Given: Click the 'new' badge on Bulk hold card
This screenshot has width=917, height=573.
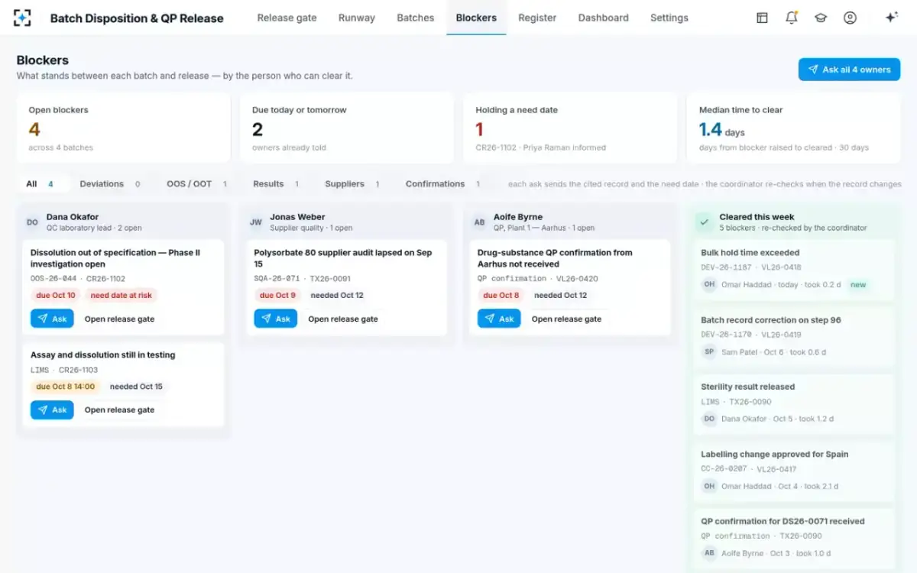Looking at the screenshot, I should coord(859,285).
